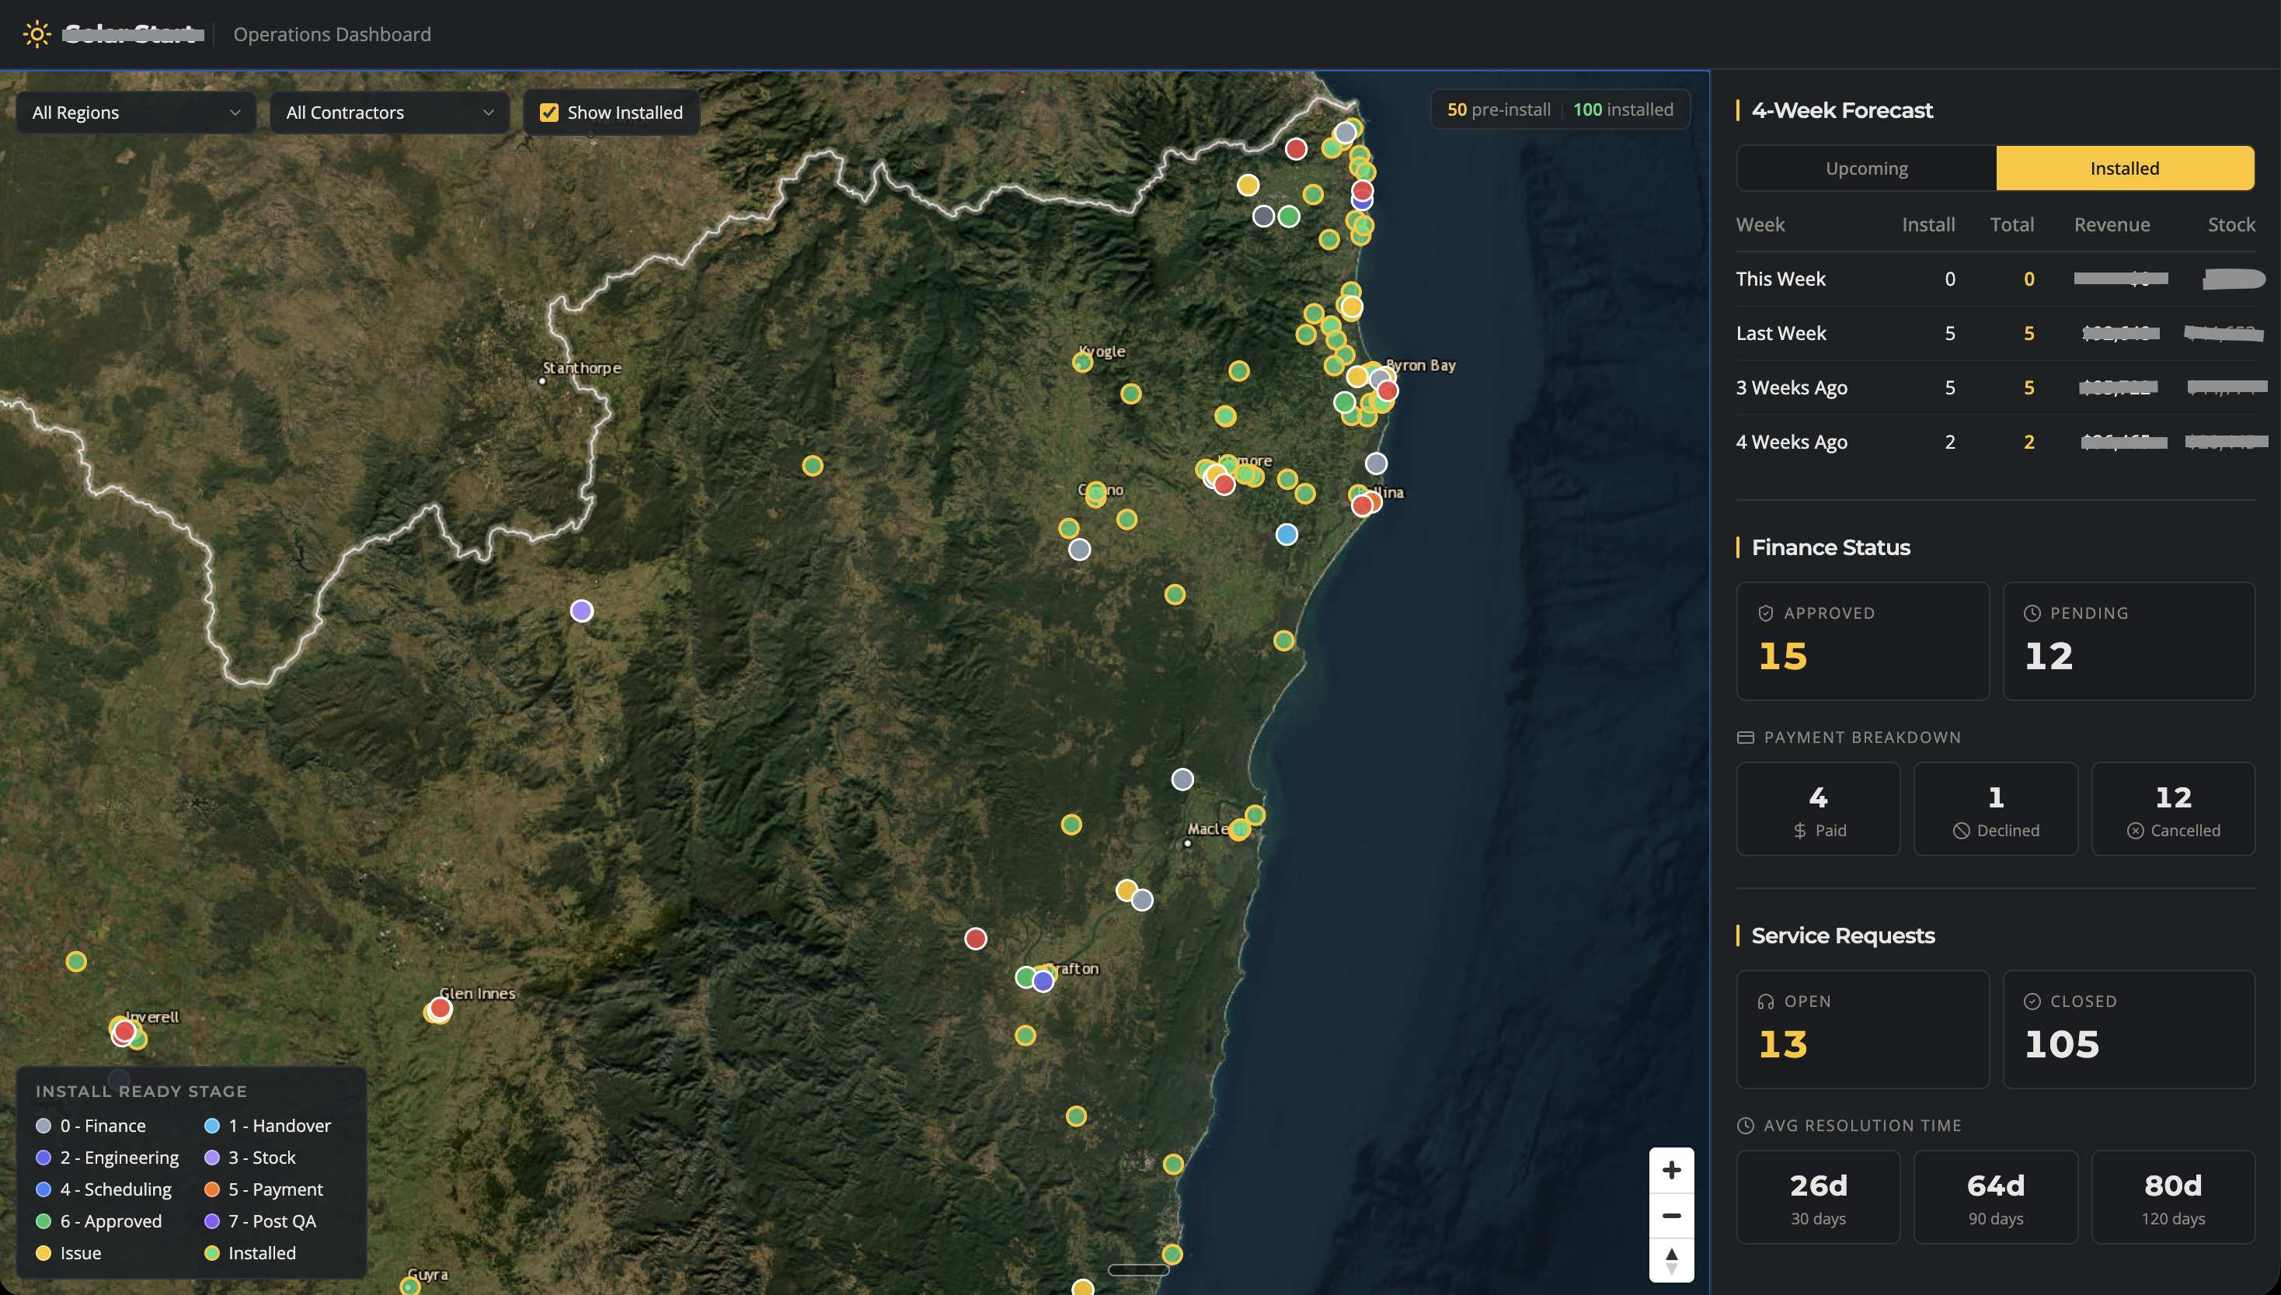Zoom out on the map
Screen dimensions: 2281x1295
pos(1670,1215)
